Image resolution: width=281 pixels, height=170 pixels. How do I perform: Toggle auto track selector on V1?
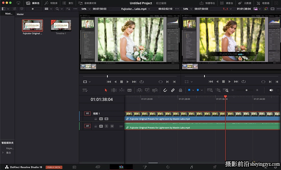pyautogui.click(x=101, y=119)
